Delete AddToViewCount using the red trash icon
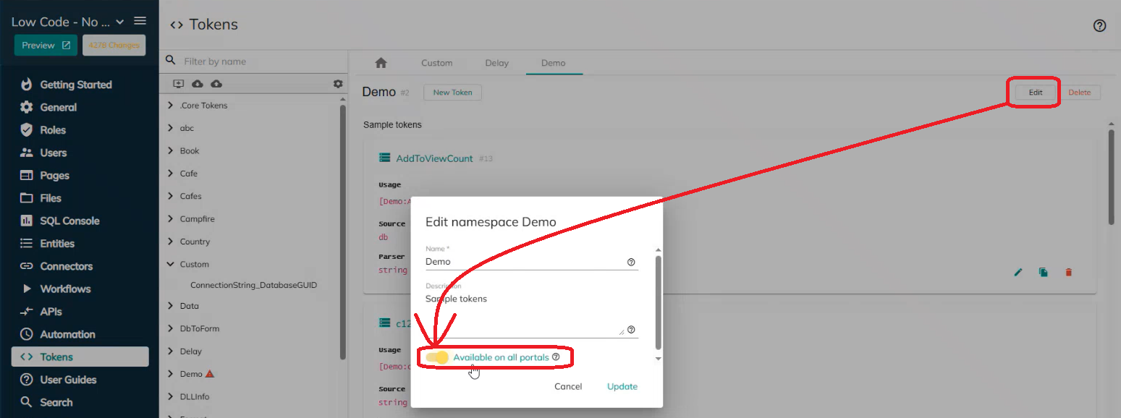Image resolution: width=1121 pixels, height=418 pixels. [1068, 273]
